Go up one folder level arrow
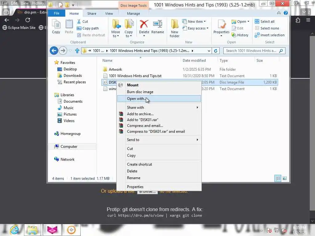This screenshot has width=315, height=236. [77, 51]
